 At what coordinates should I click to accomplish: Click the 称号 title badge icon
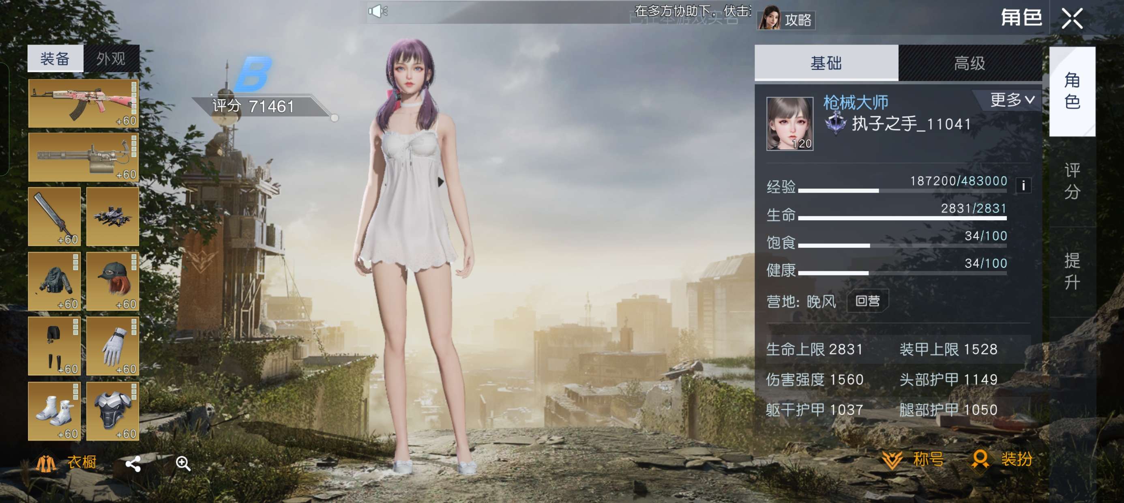point(892,460)
